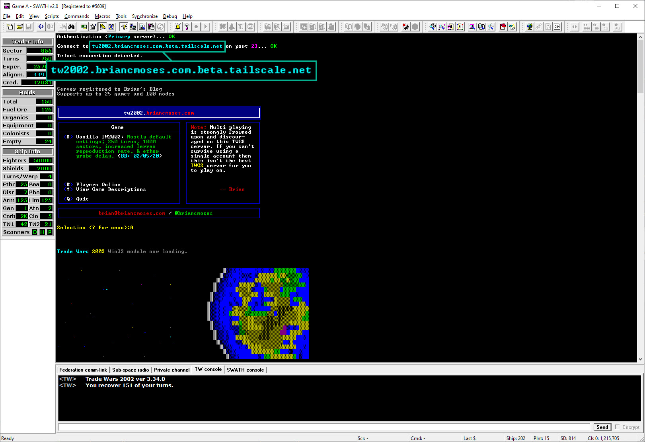Open the Tools menu

tap(121, 16)
